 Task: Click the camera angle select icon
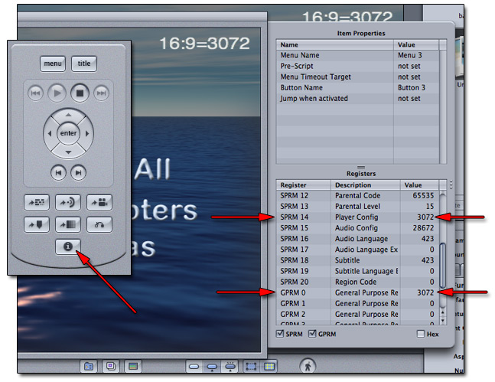tap(99, 204)
